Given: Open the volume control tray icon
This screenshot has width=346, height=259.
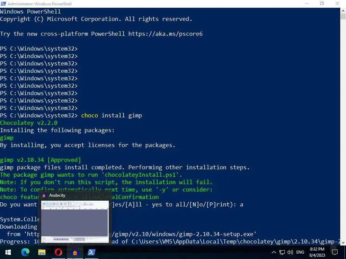Looking at the screenshot, I should (290, 252).
